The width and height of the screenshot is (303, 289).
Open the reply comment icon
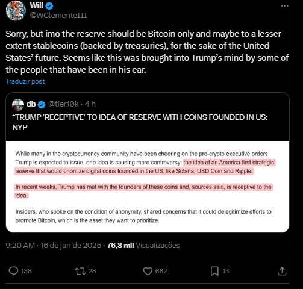pyautogui.click(x=13, y=271)
